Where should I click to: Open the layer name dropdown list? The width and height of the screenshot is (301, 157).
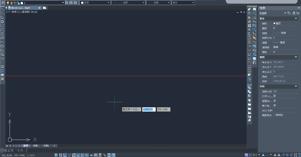[63, 3]
